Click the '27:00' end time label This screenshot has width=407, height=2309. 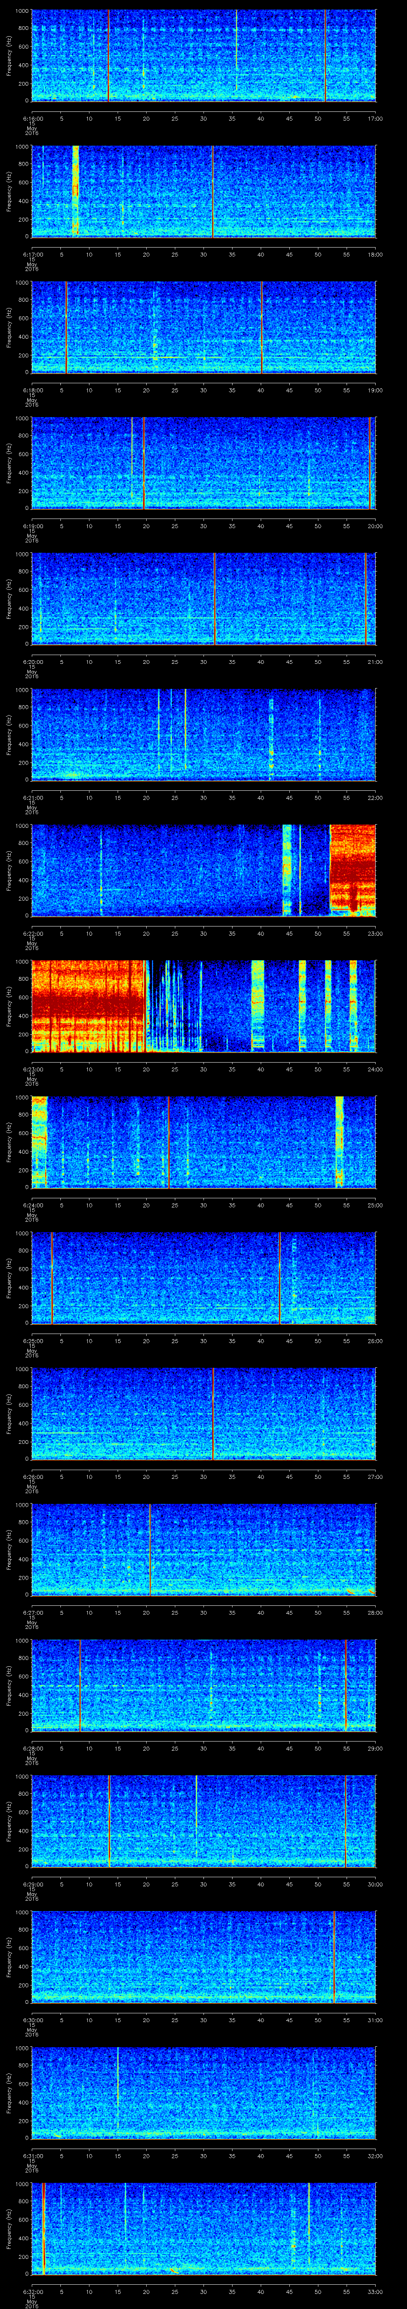[x=375, y=1477]
